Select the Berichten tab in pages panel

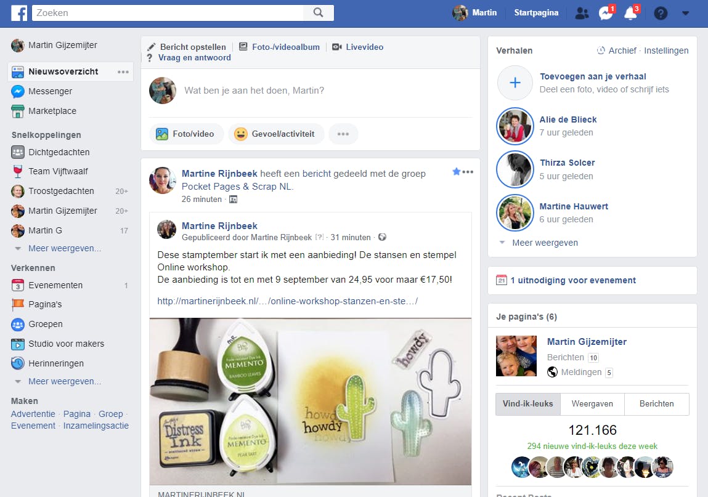pos(656,404)
